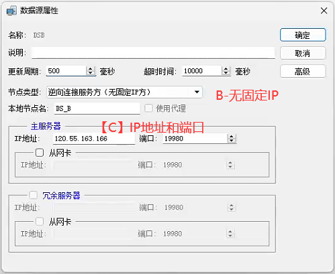Image resolution: width=335 pixels, height=274 pixels.
Task: Increase 超时时间 with the spinner up arrow
Action: coord(226,69)
